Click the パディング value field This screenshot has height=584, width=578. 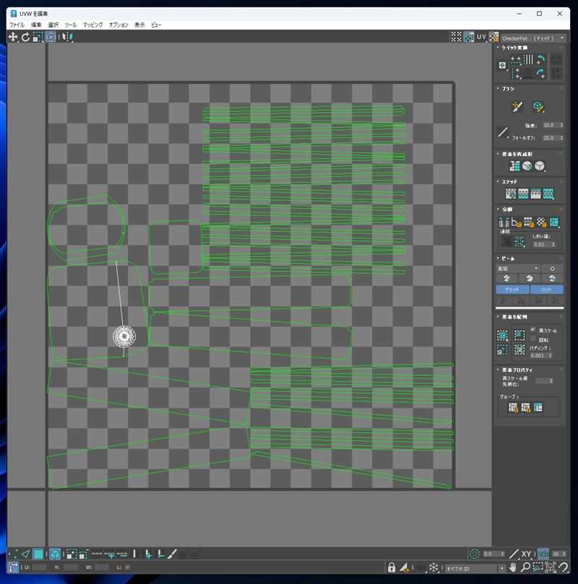pos(539,355)
